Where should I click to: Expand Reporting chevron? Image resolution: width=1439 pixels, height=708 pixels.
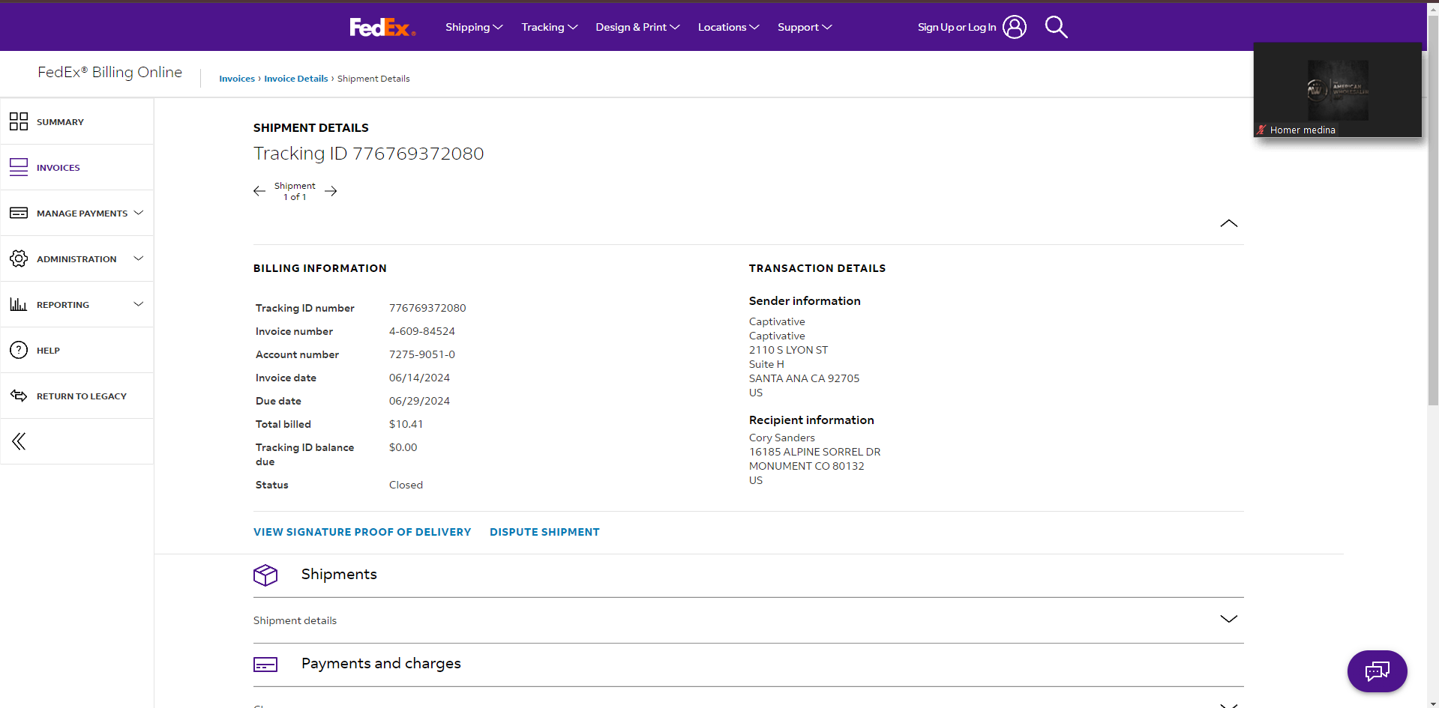[x=139, y=304]
